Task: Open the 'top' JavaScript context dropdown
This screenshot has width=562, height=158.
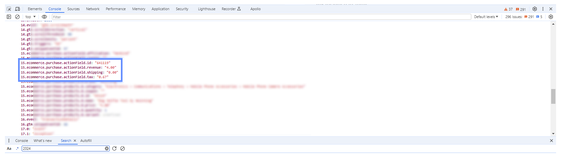Action: (x=31, y=17)
